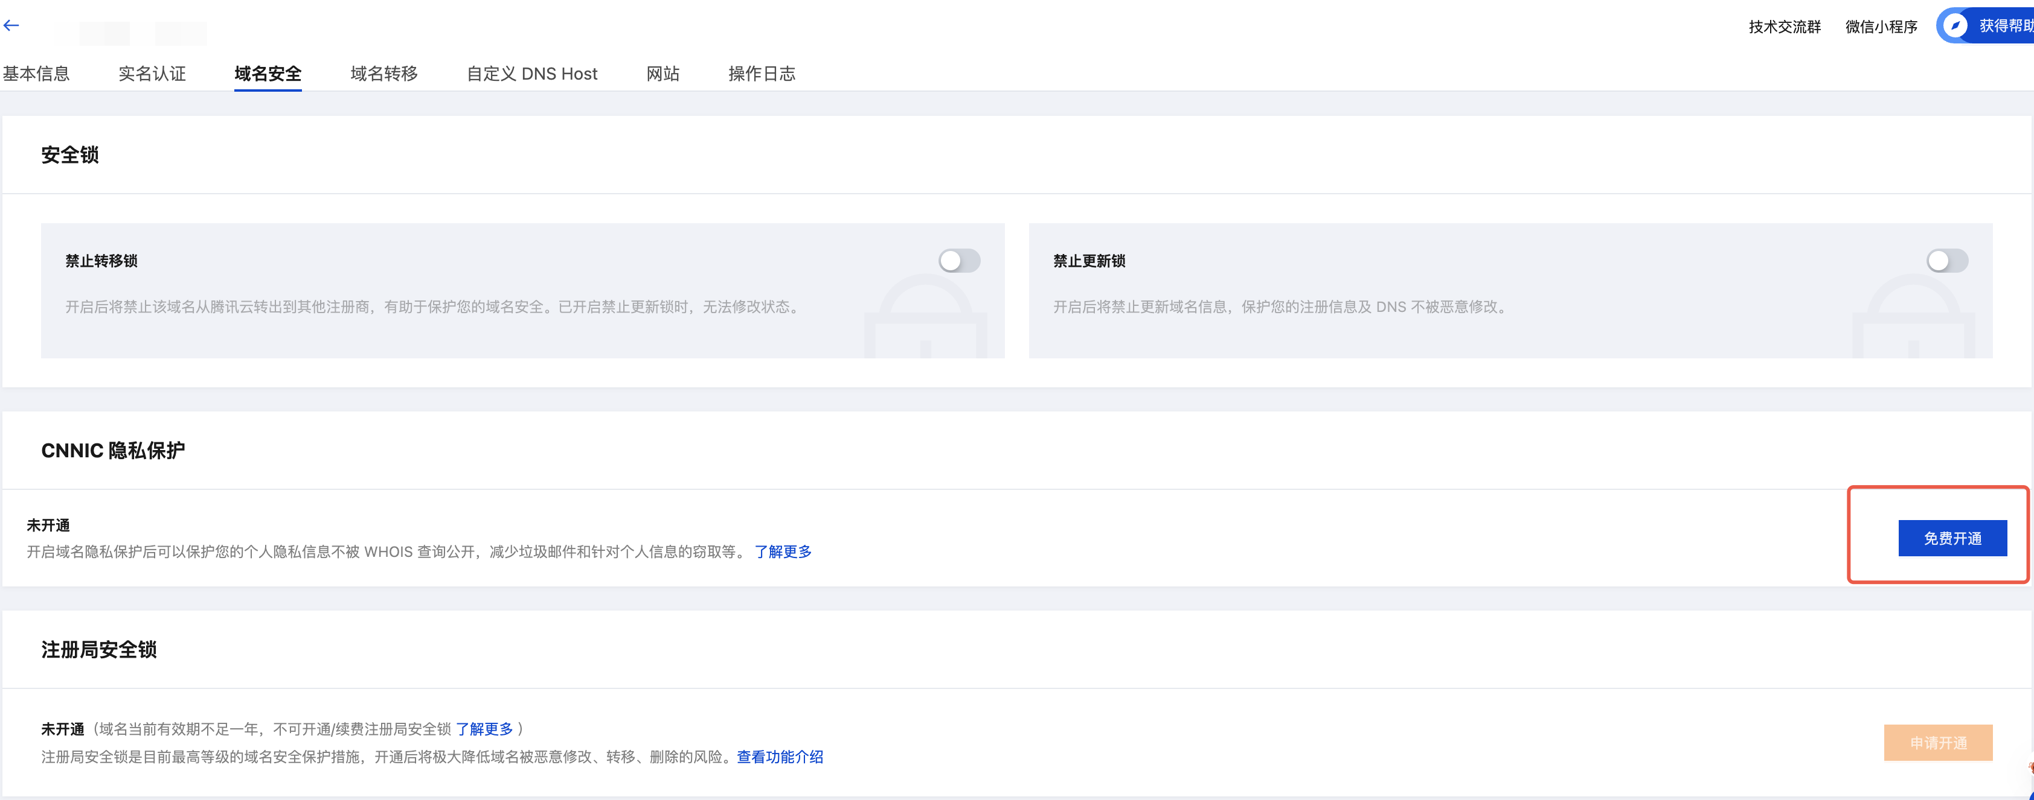Open 了解更多 link under CNNIC 隐私保护

pyautogui.click(x=783, y=551)
